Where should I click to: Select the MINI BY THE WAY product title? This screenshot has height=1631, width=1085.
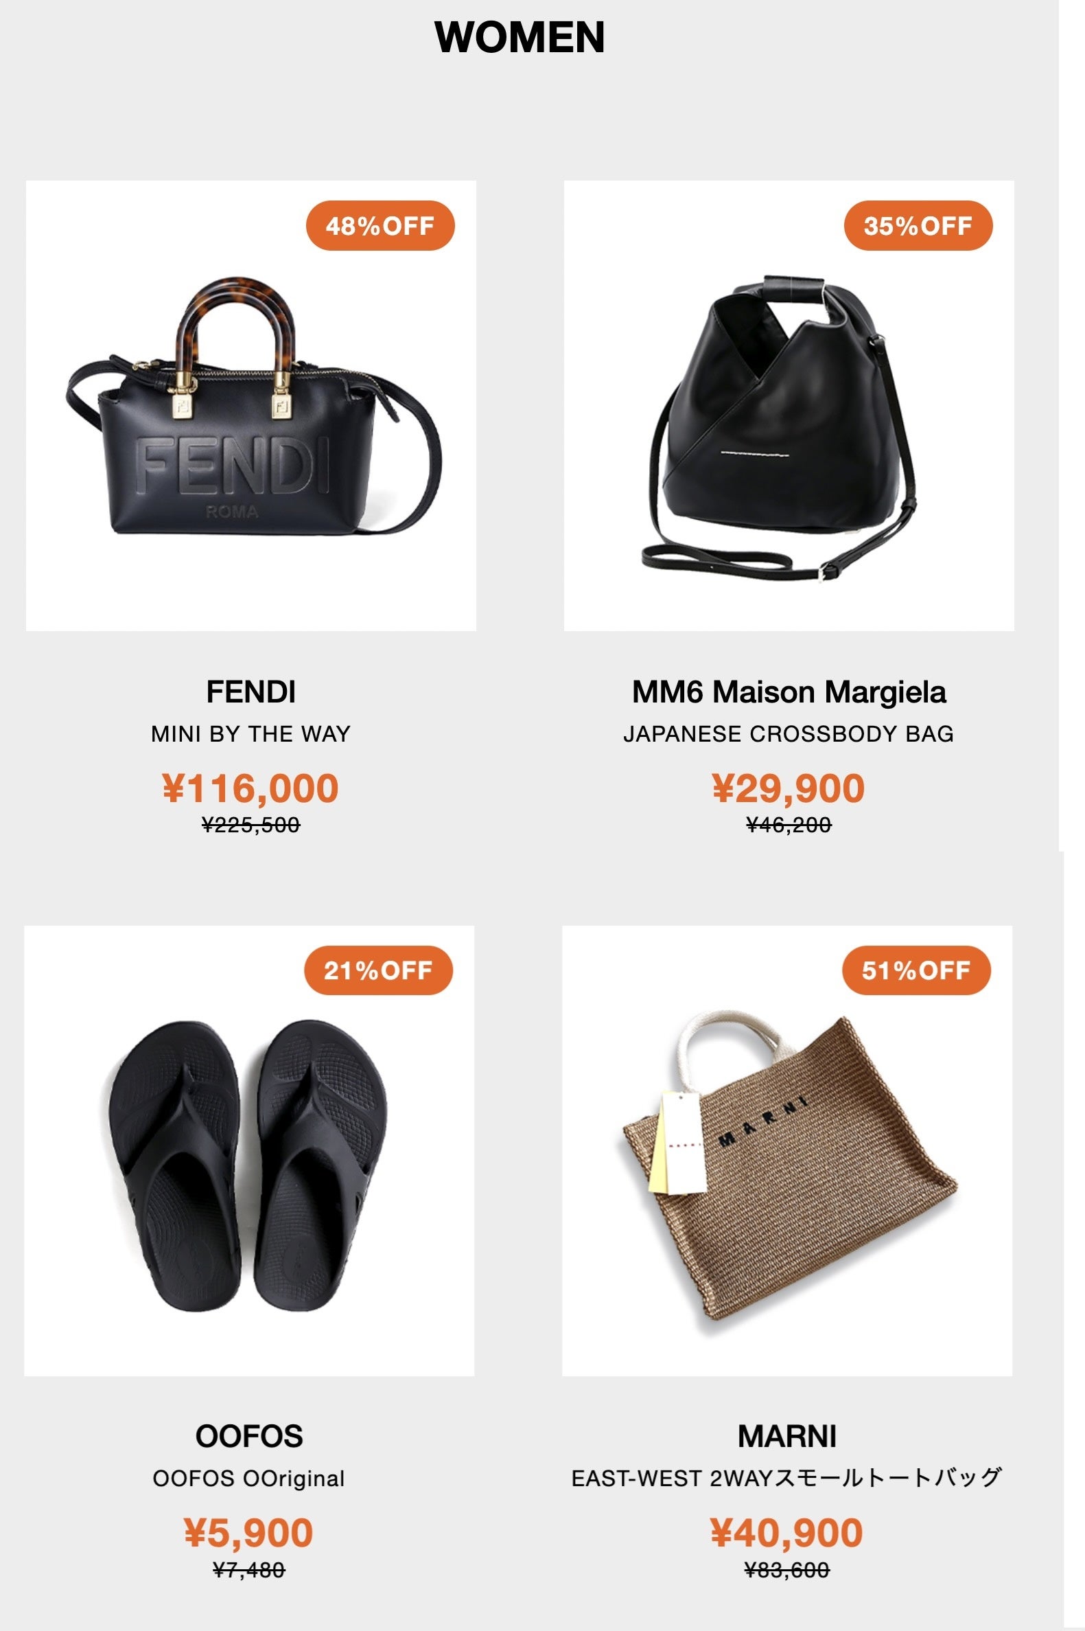click(x=251, y=734)
